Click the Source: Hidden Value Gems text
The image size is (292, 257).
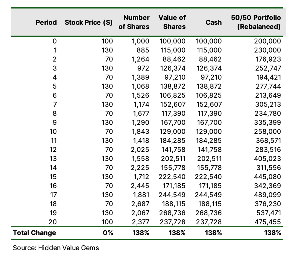(56, 248)
